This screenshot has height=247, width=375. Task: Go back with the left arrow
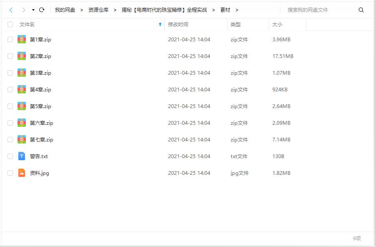pyautogui.click(x=11, y=10)
